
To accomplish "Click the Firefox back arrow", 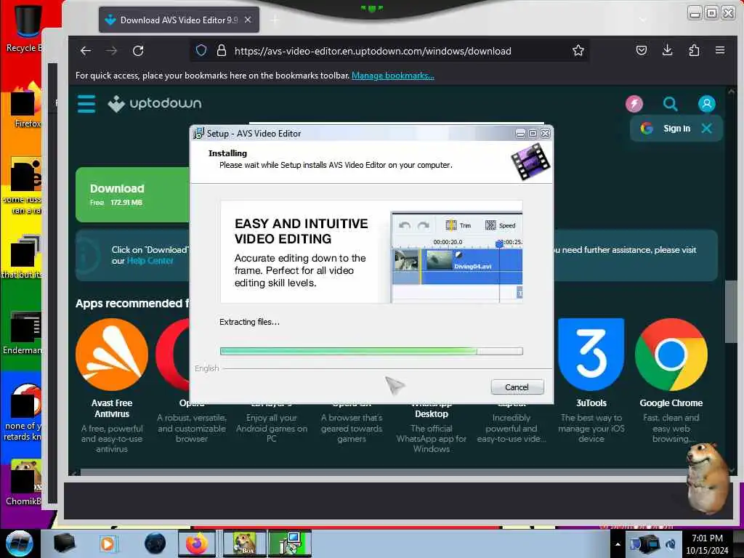I will tap(86, 51).
